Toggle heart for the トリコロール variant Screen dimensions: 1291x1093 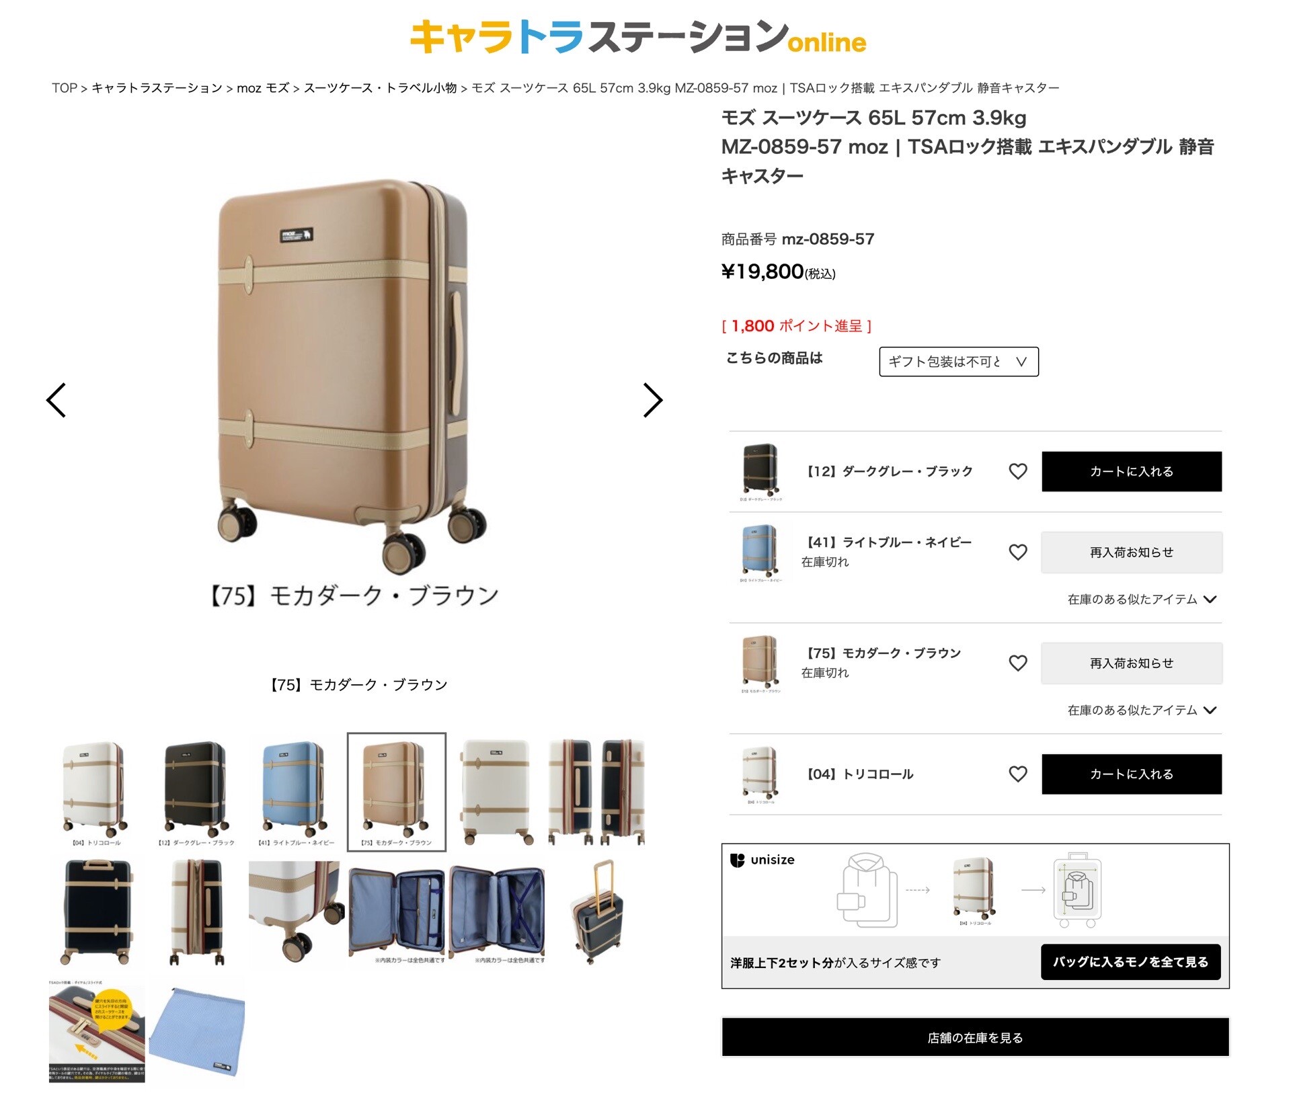point(1018,774)
